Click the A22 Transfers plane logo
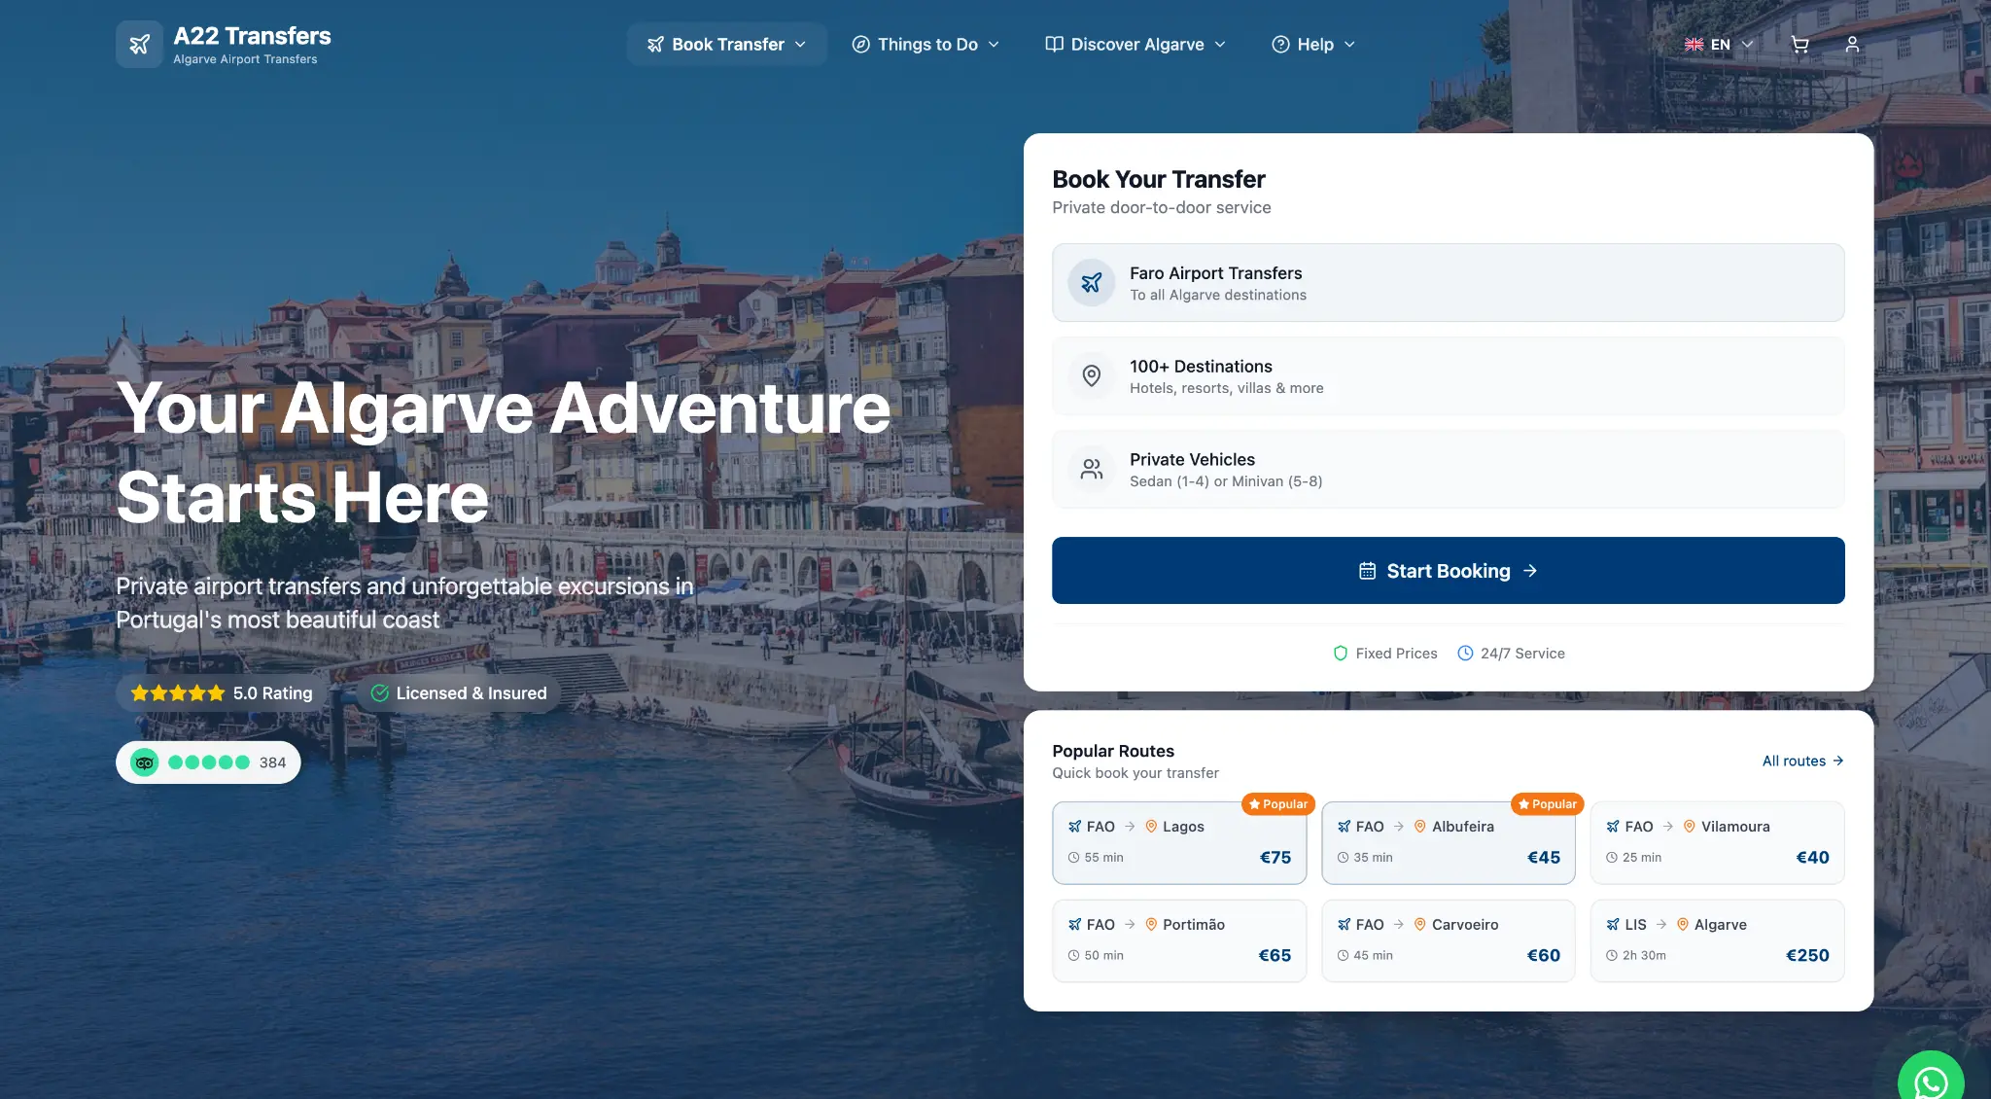This screenshot has width=1991, height=1099. (140, 45)
